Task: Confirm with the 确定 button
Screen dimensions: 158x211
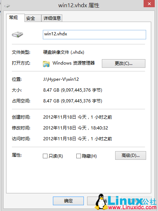Action: pos(68,201)
